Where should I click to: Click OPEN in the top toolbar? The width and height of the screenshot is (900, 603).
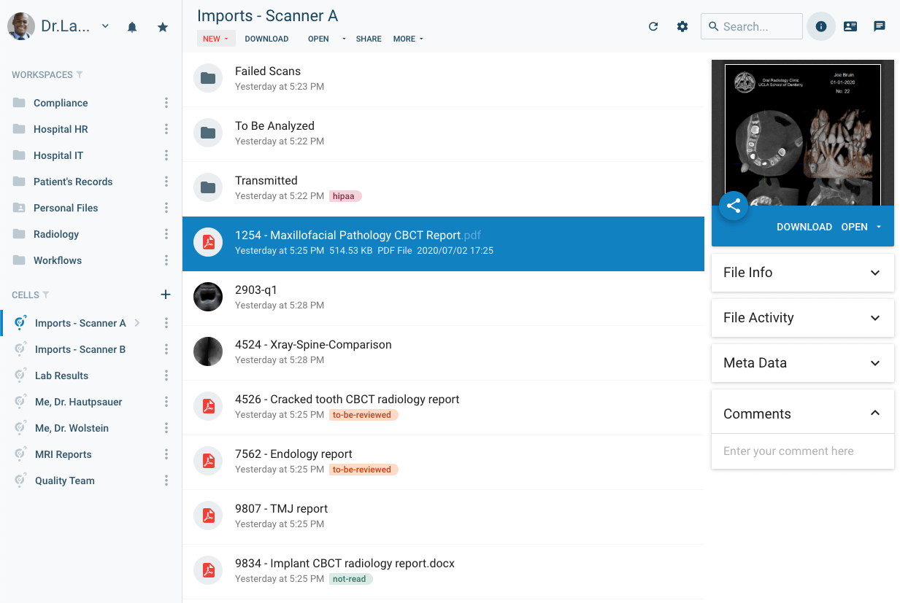click(318, 39)
